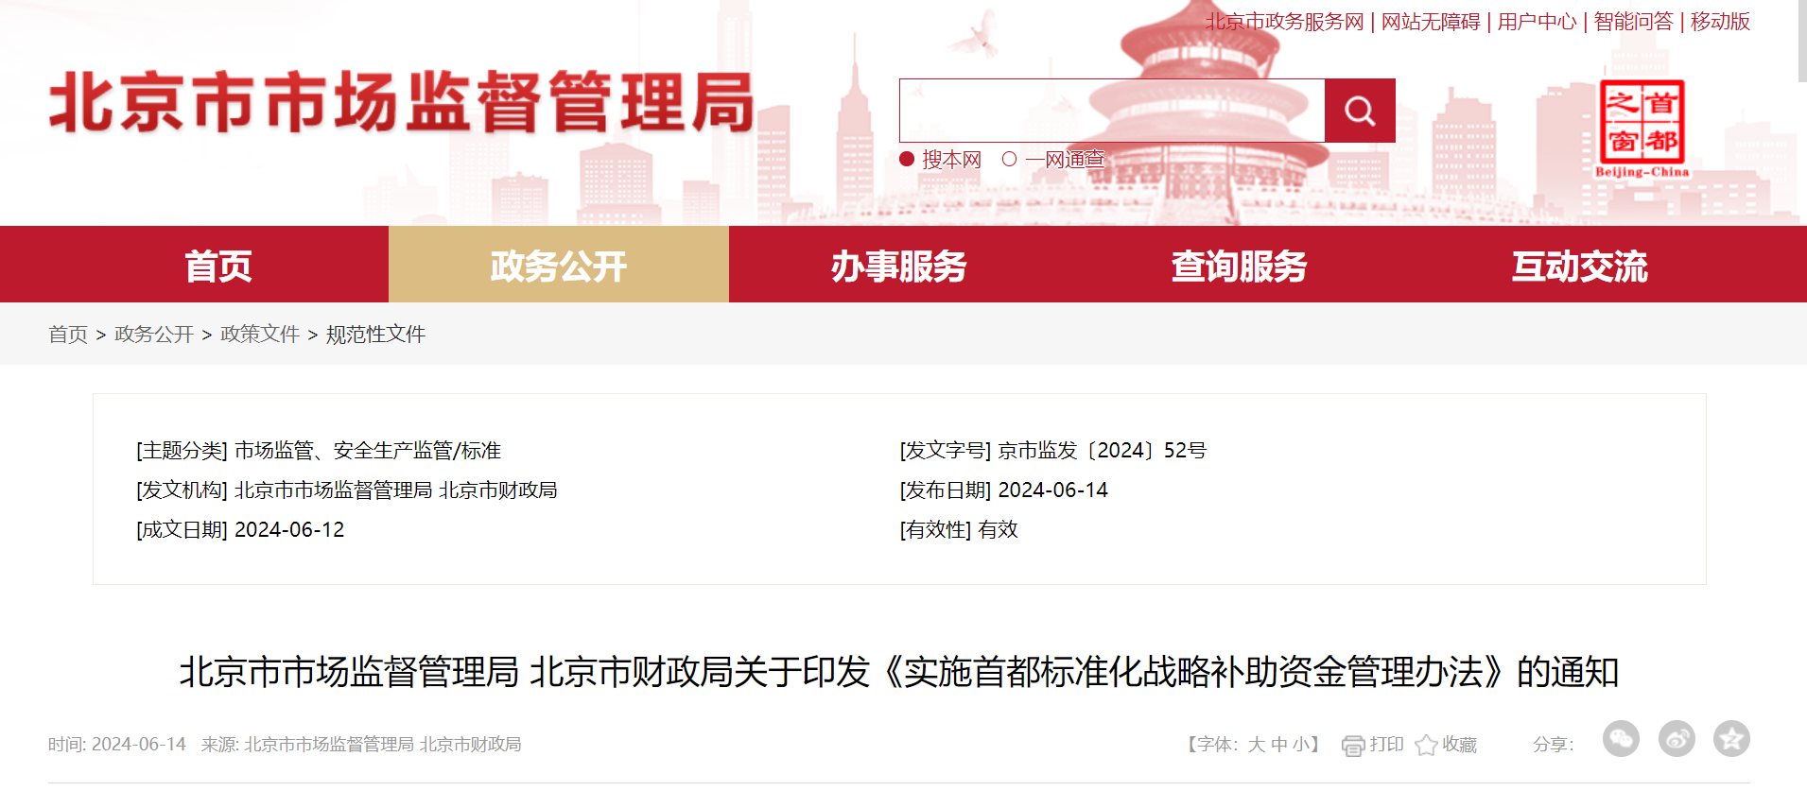Screen dimensions: 1807x791
Task: Open the 智能问答 top link
Action: [x=1633, y=22]
